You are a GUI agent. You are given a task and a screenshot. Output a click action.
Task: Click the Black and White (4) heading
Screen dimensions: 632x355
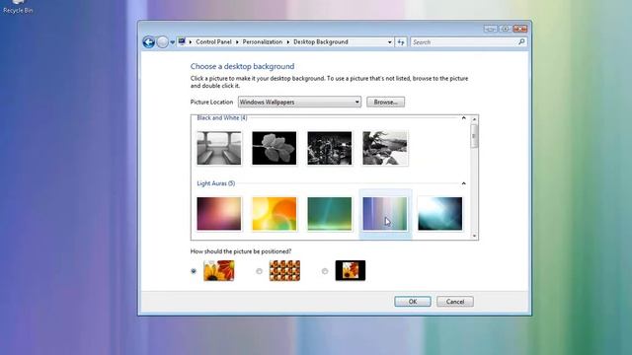[x=222, y=118]
